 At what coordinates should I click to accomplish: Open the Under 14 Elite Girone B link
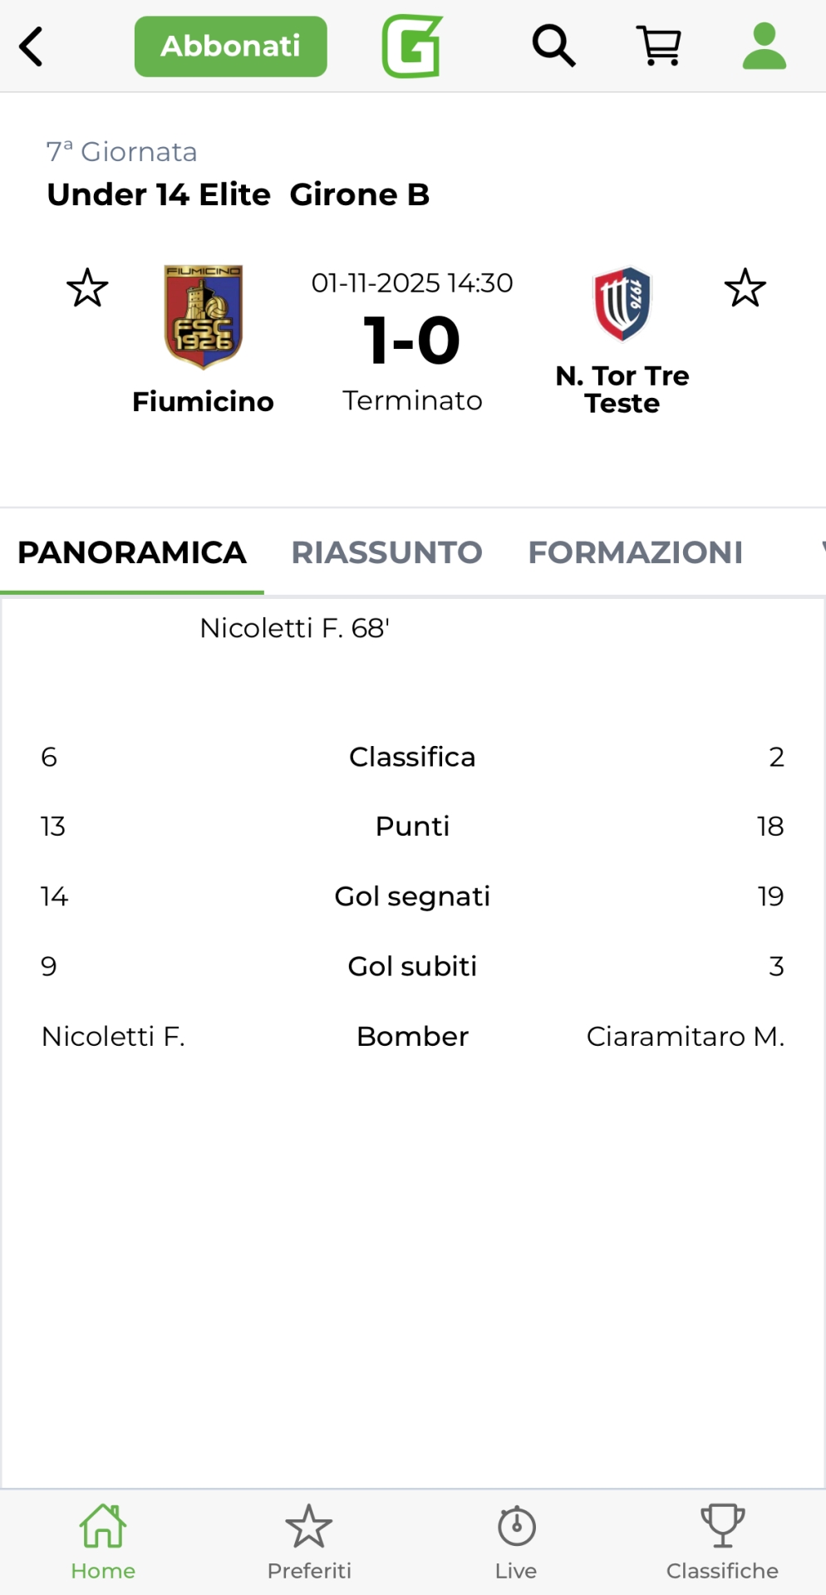click(x=238, y=194)
